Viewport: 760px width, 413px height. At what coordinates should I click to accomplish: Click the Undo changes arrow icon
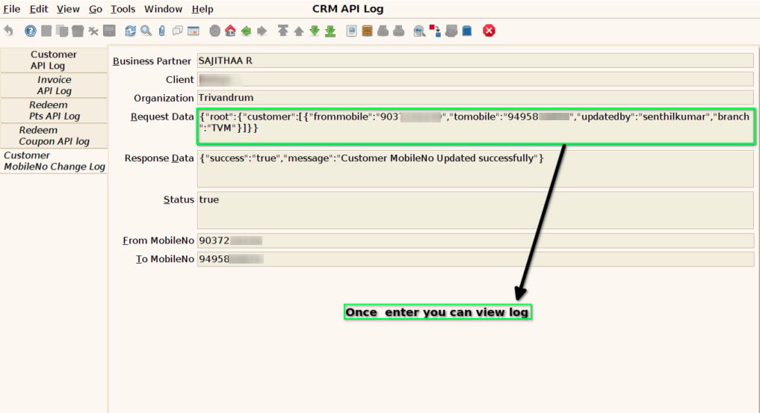[9, 31]
